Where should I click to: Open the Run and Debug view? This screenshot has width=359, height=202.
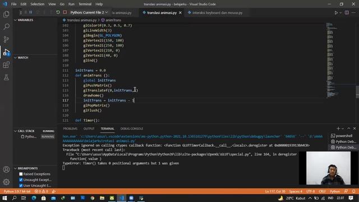click(6, 52)
